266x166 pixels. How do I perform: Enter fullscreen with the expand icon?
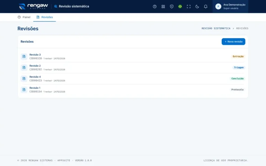pos(188,7)
